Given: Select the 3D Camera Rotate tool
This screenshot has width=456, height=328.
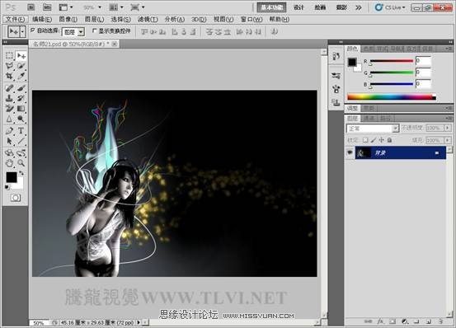Looking at the screenshot, I should pos(21,152).
